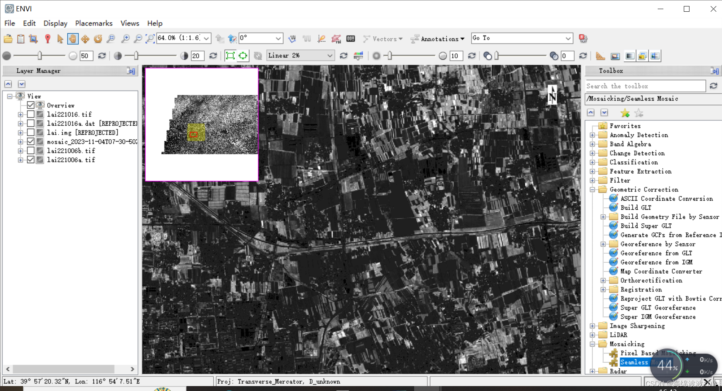Activate the Swipe view icon

click(x=655, y=56)
